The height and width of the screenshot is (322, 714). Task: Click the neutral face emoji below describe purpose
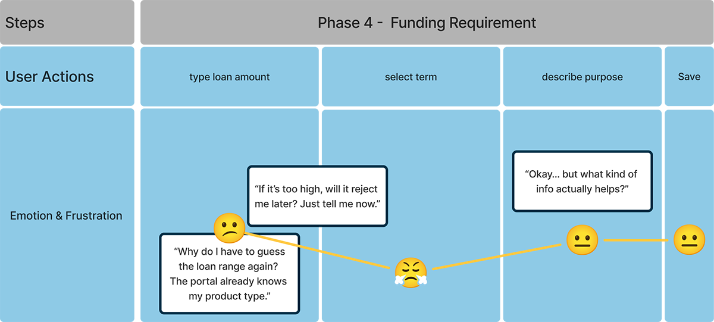[581, 240]
